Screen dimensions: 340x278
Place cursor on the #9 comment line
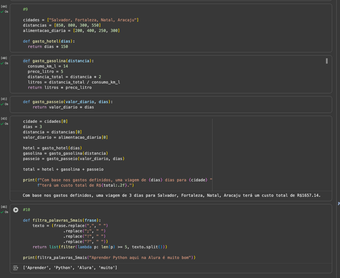[x=25, y=9]
